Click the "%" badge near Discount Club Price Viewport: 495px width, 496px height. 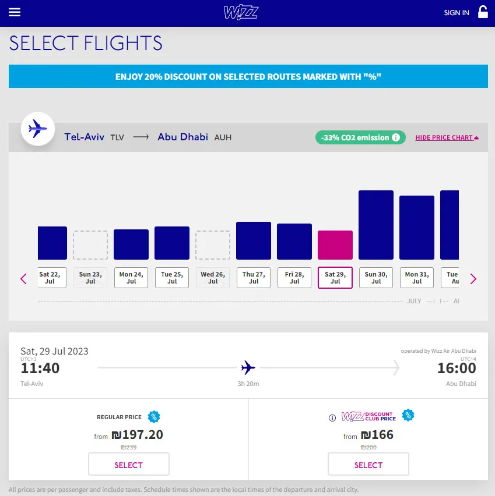click(408, 415)
